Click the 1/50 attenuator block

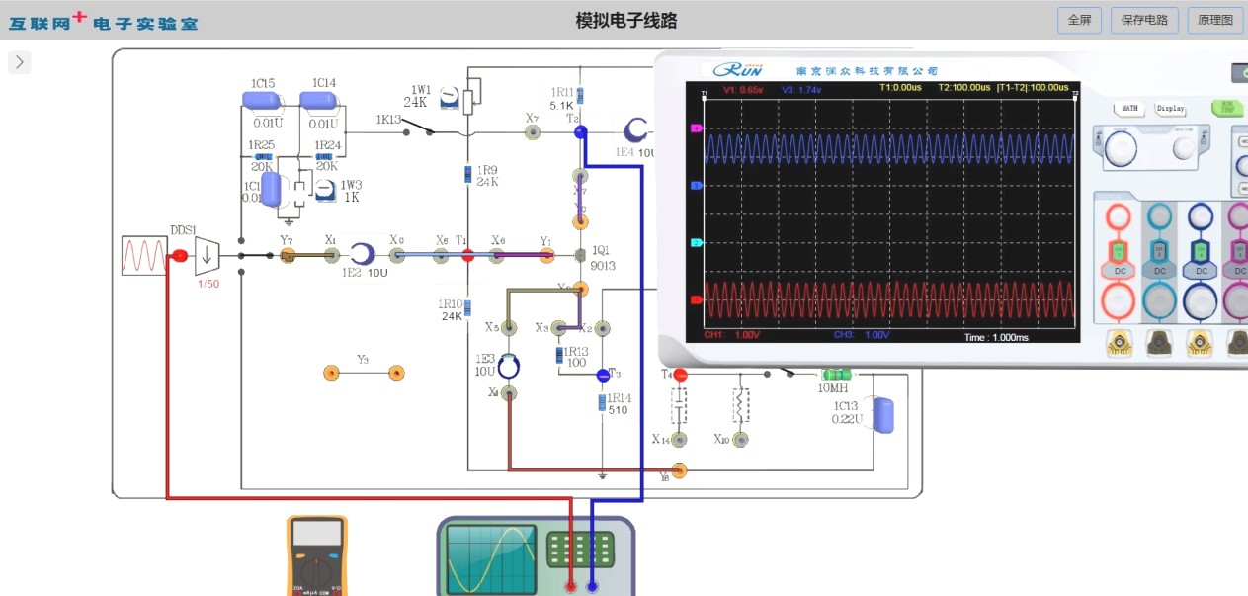coord(207,256)
